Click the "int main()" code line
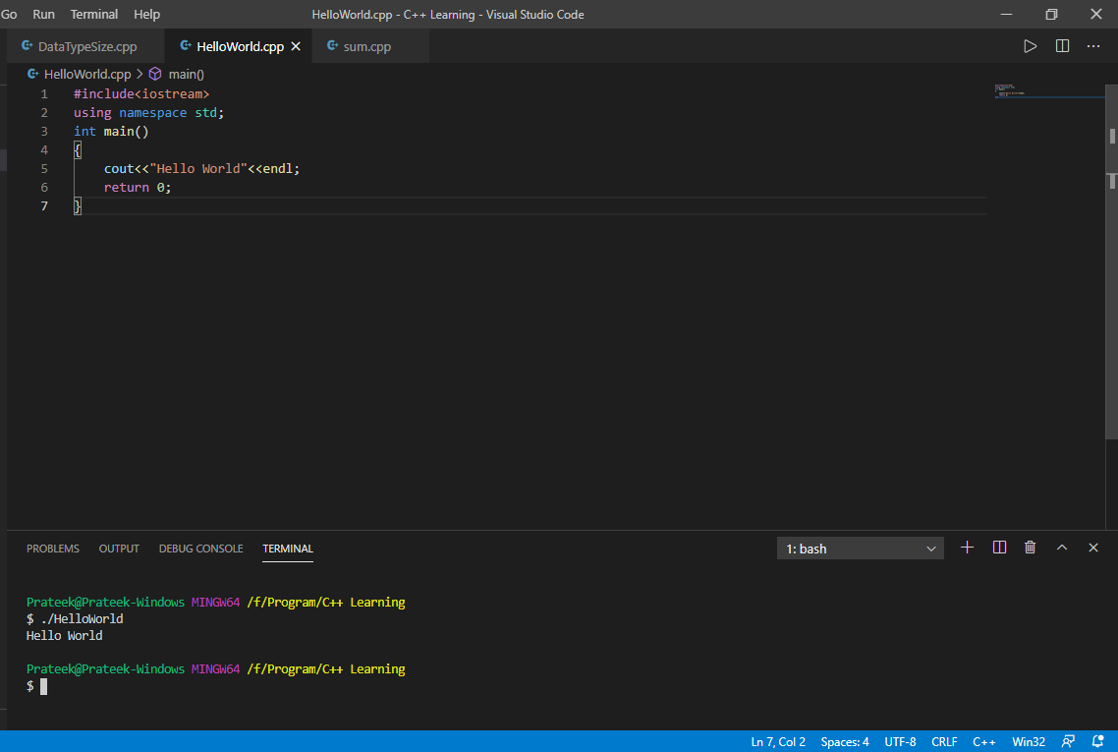 pyautogui.click(x=111, y=132)
